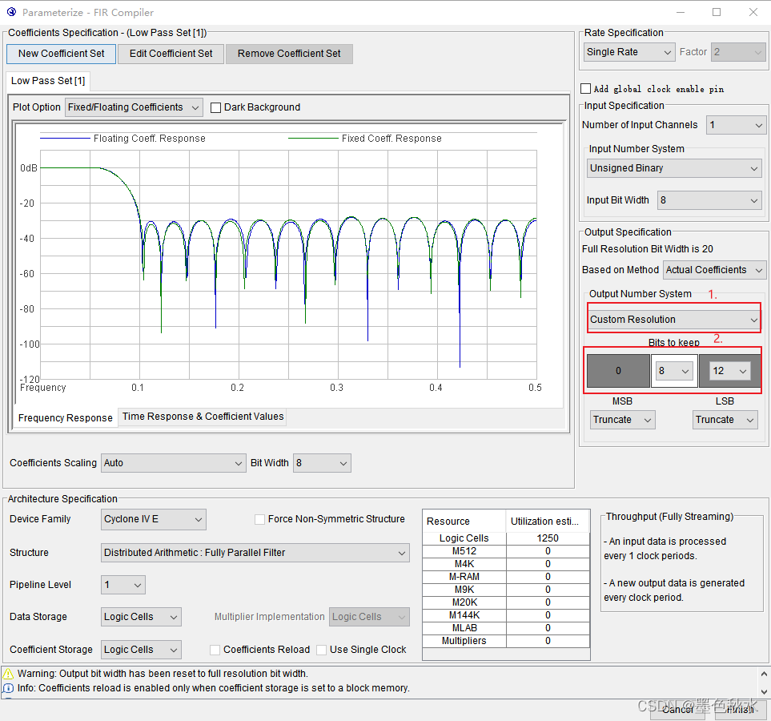
Task: Open the Single Rate dropdown
Action: 629,52
